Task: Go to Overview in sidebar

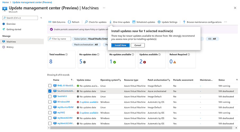Action: [x=11, y=24]
